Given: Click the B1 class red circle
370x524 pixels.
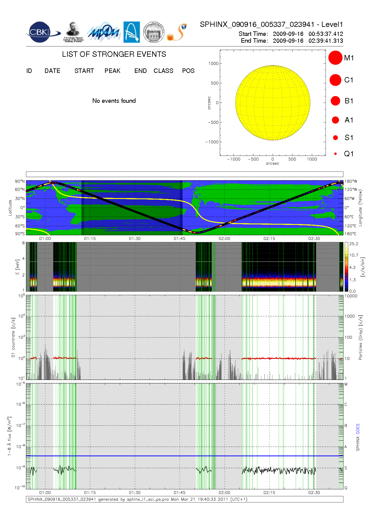Looking at the screenshot, I should (x=335, y=101).
